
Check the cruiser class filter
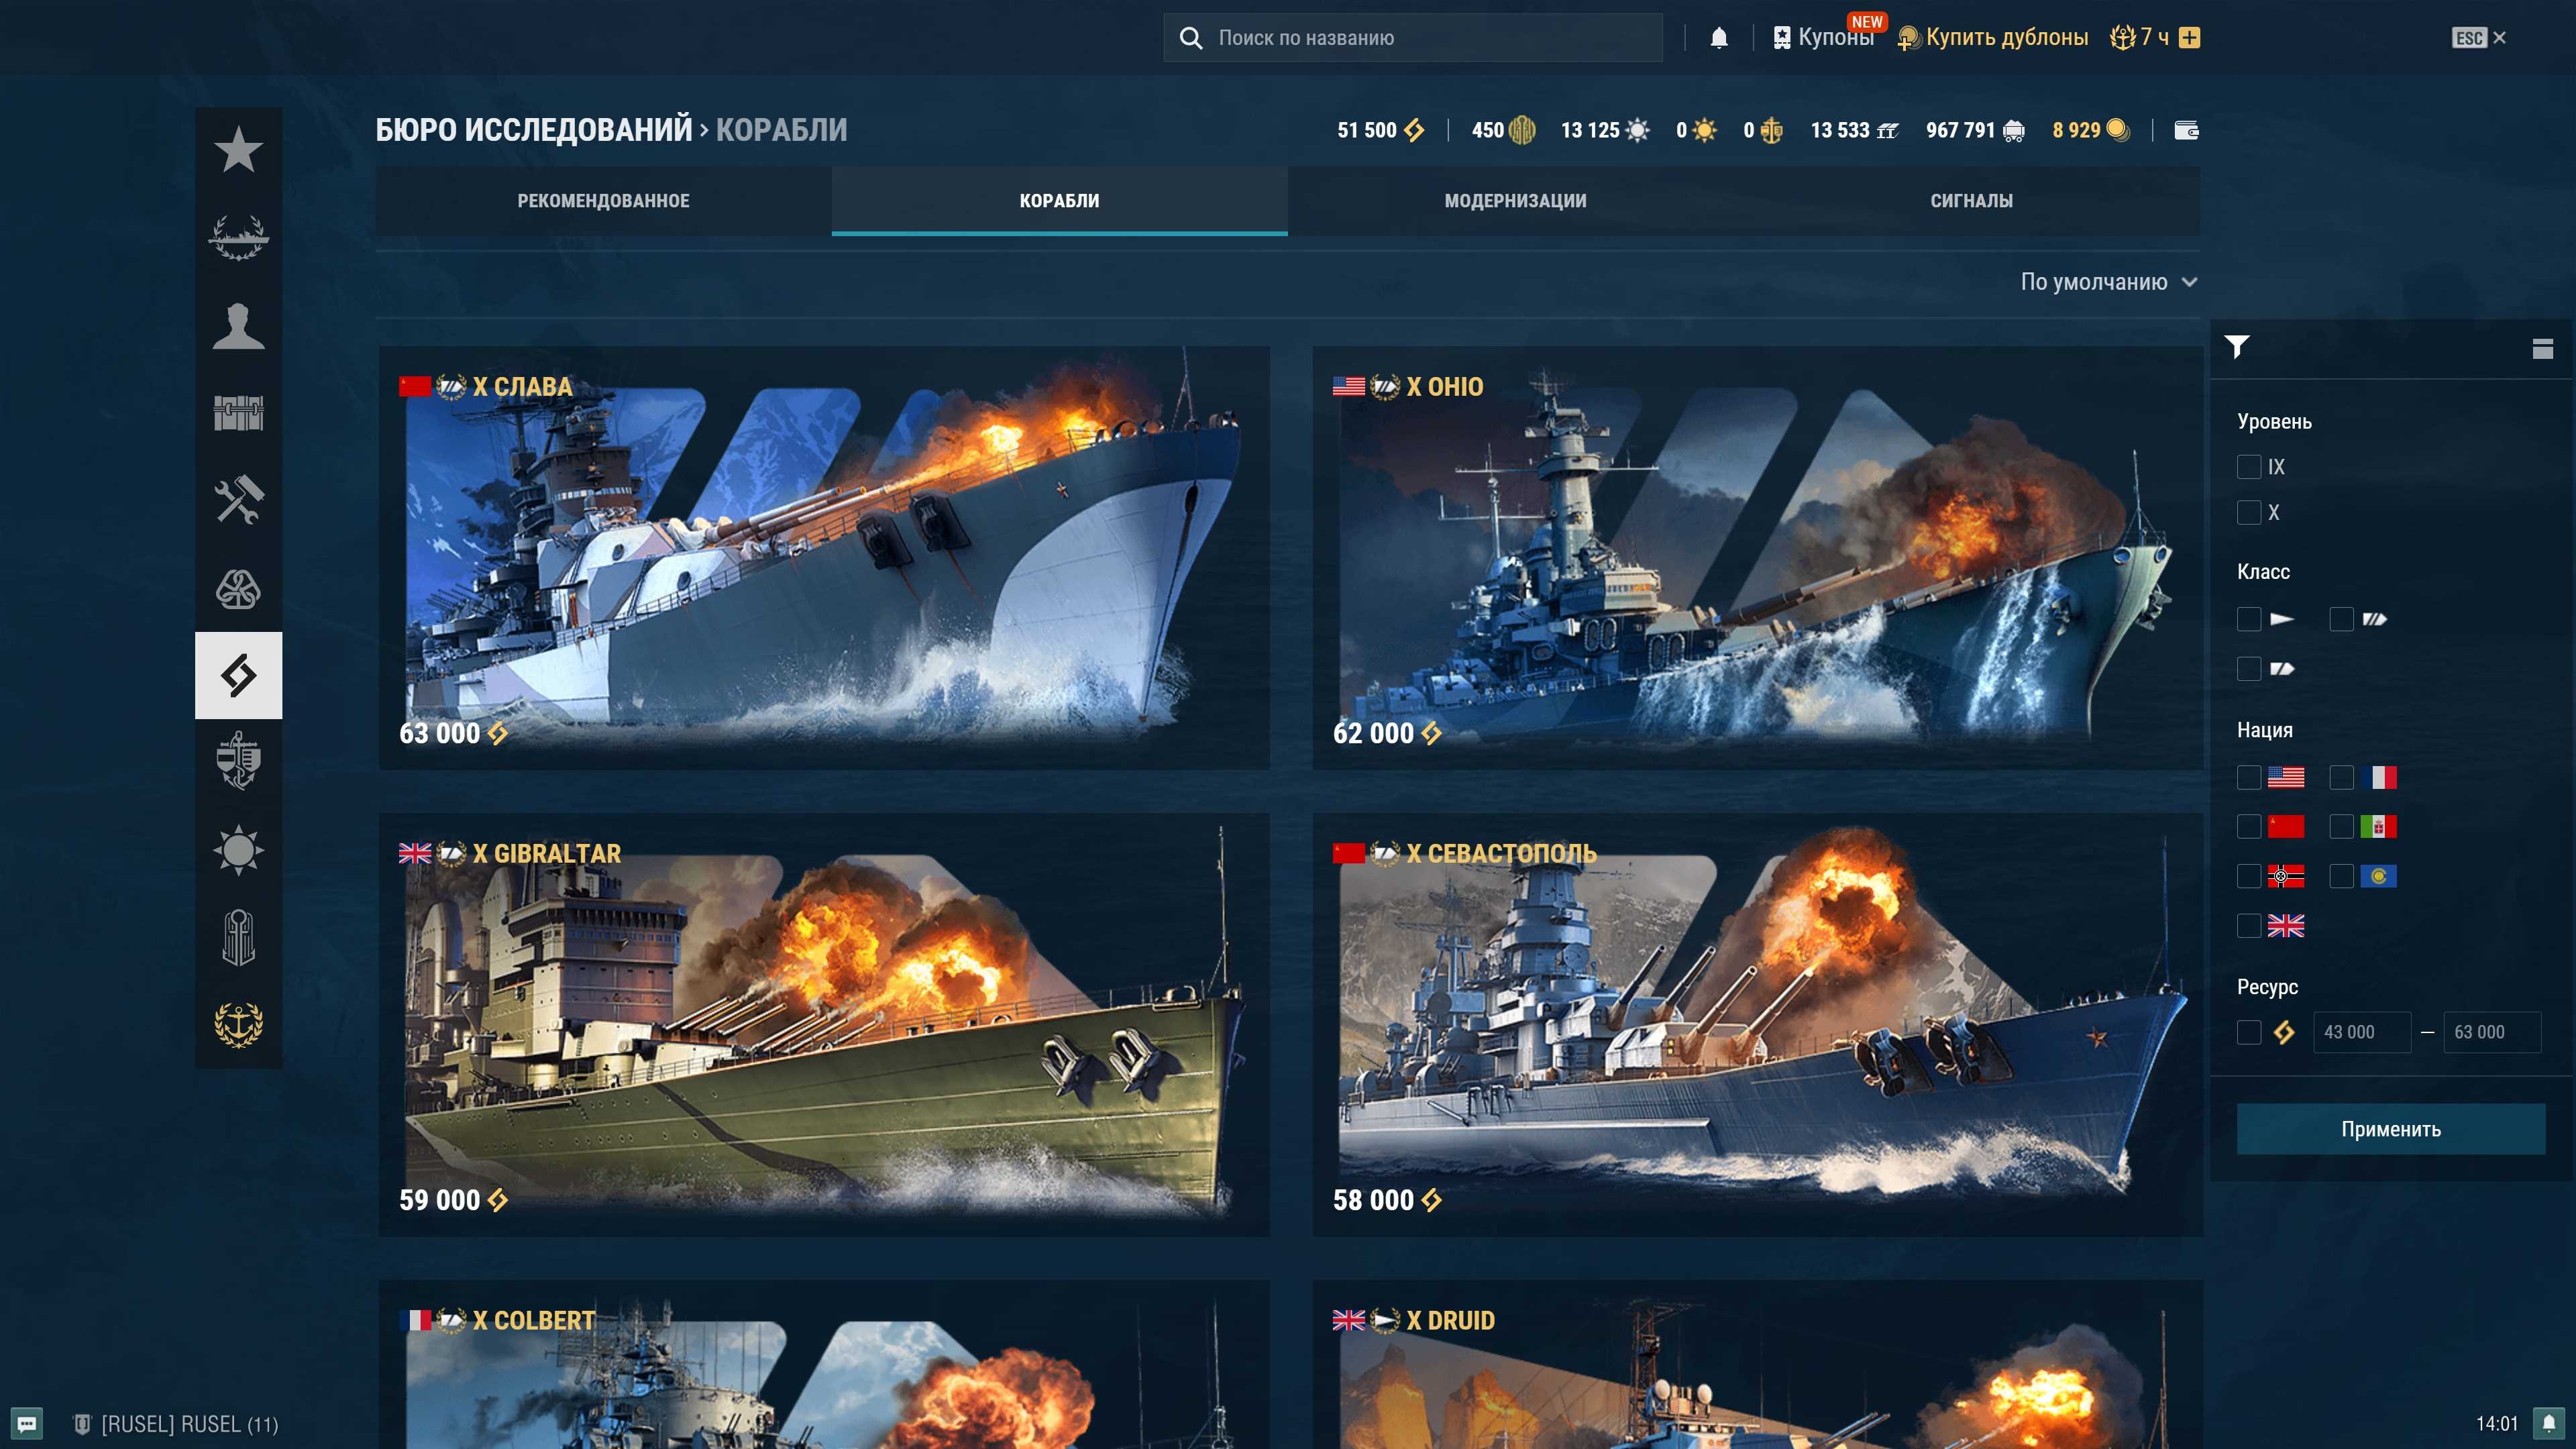pyautogui.click(x=2248, y=669)
